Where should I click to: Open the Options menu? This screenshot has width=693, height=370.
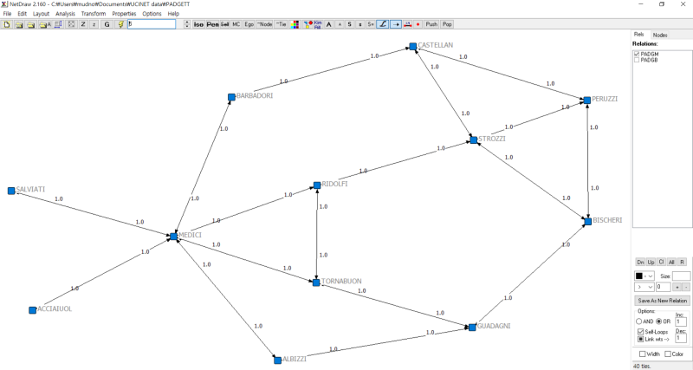click(152, 14)
